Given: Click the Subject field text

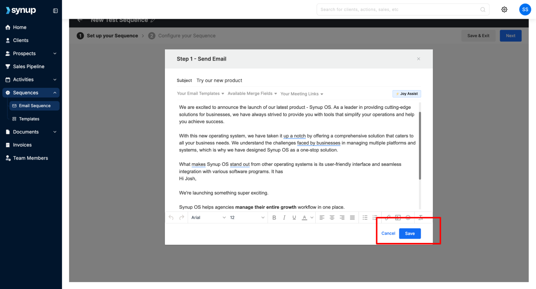Looking at the screenshot, I should 219,80.
